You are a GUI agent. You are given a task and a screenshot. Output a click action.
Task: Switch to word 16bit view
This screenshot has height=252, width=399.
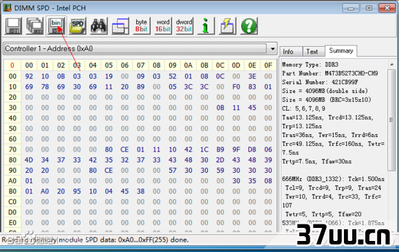(163, 25)
